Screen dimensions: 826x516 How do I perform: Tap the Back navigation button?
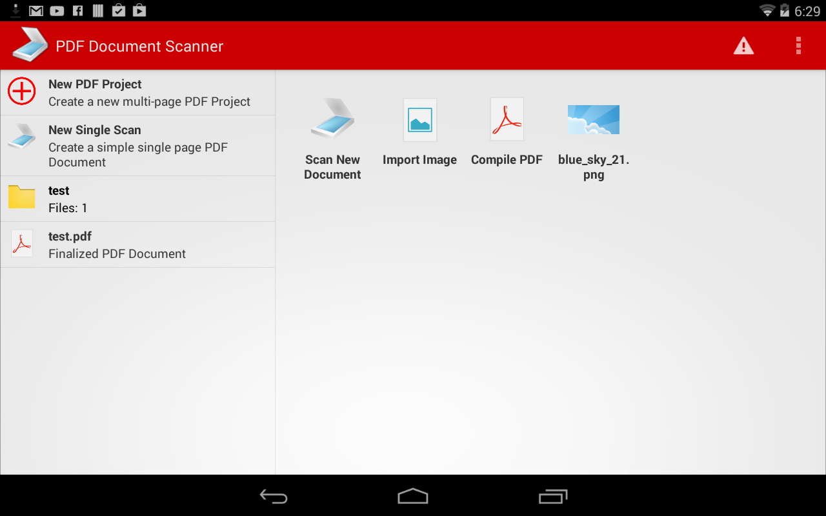coord(274,497)
